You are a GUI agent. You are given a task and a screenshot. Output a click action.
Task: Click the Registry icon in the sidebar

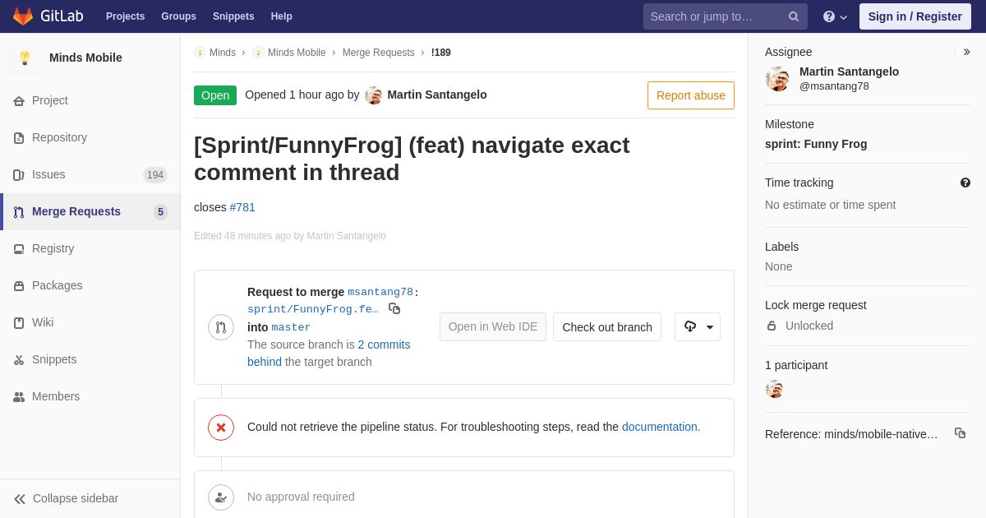click(19, 249)
